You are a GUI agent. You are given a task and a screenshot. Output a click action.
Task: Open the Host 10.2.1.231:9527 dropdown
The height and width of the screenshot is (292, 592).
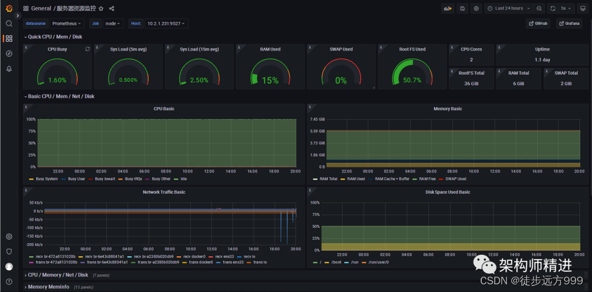pyautogui.click(x=166, y=24)
